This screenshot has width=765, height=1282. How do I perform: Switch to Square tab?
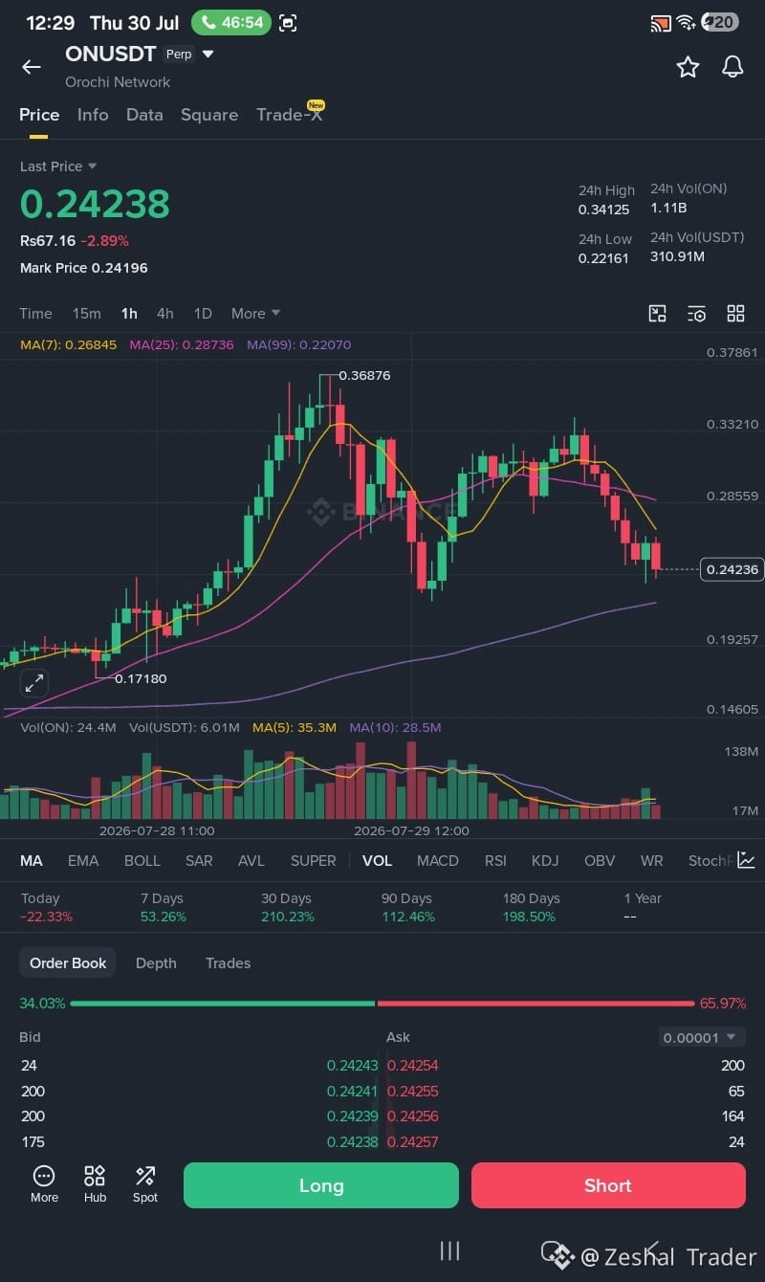coord(209,115)
